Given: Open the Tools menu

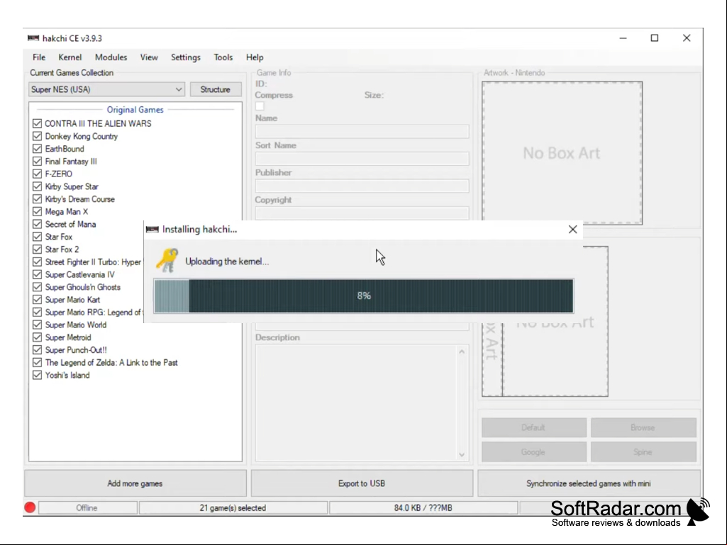Looking at the screenshot, I should (223, 57).
